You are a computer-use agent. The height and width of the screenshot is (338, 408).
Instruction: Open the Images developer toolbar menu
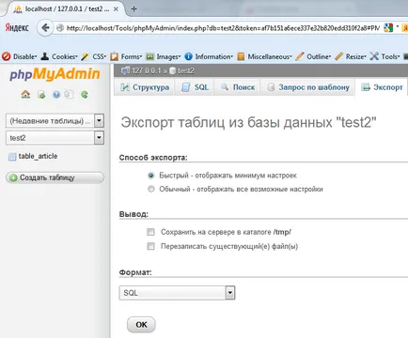click(164, 56)
